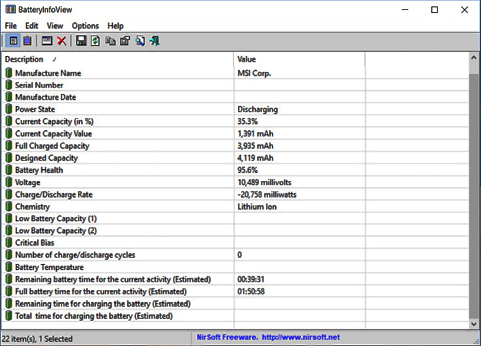Open the View menu

point(55,26)
